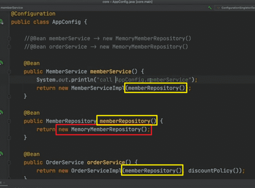Click the Build project hammer icon
255x188 pixels.
point(210,7)
